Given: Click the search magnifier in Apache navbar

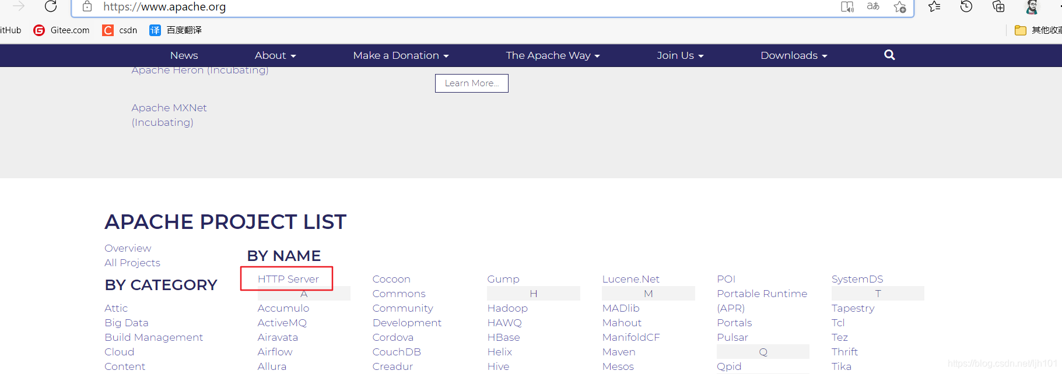Looking at the screenshot, I should [889, 55].
